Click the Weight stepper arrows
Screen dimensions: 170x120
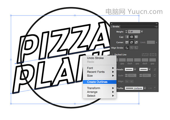(x=126, y=32)
